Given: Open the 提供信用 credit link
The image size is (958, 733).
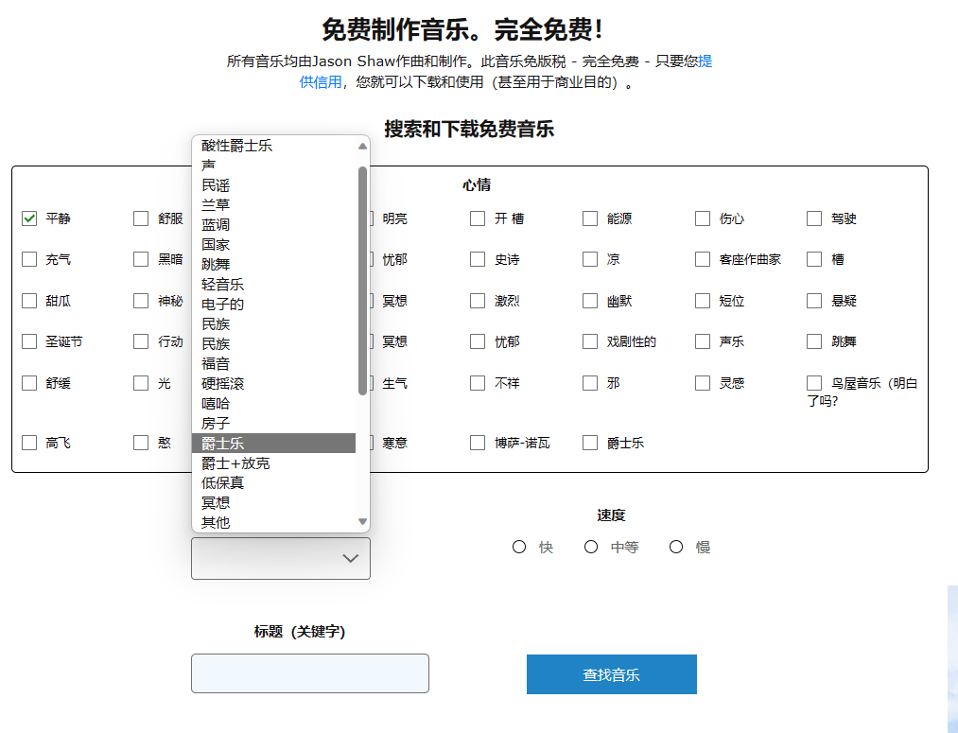Looking at the screenshot, I should pyautogui.click(x=321, y=82).
